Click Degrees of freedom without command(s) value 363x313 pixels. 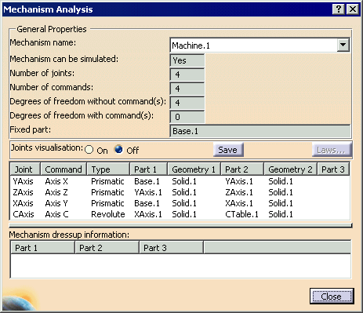(187, 103)
